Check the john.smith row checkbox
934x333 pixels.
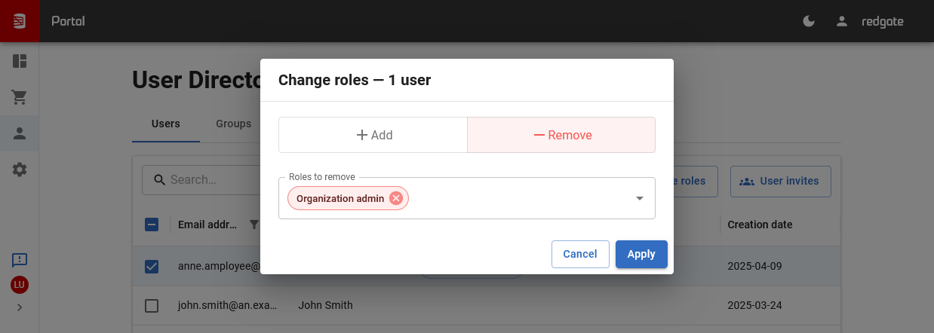pos(152,305)
